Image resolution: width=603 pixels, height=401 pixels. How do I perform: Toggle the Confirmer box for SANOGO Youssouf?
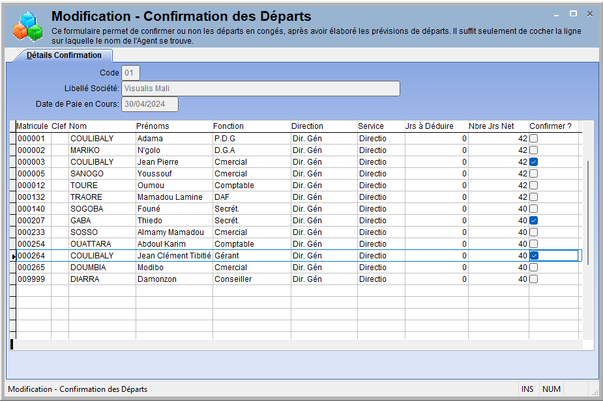click(x=534, y=174)
